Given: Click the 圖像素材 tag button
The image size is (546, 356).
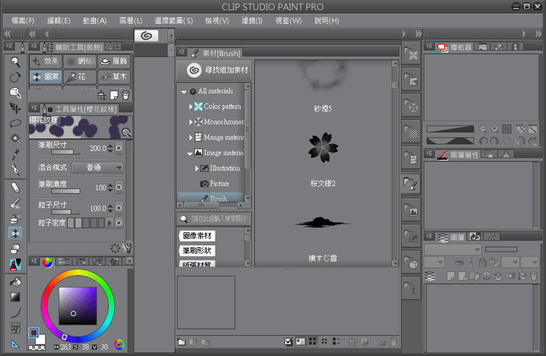Looking at the screenshot, I should pos(197,236).
